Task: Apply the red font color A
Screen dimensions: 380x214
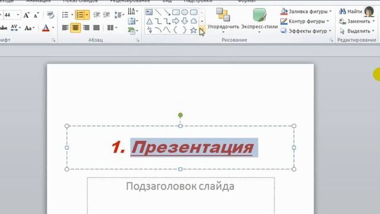Action: (46, 28)
